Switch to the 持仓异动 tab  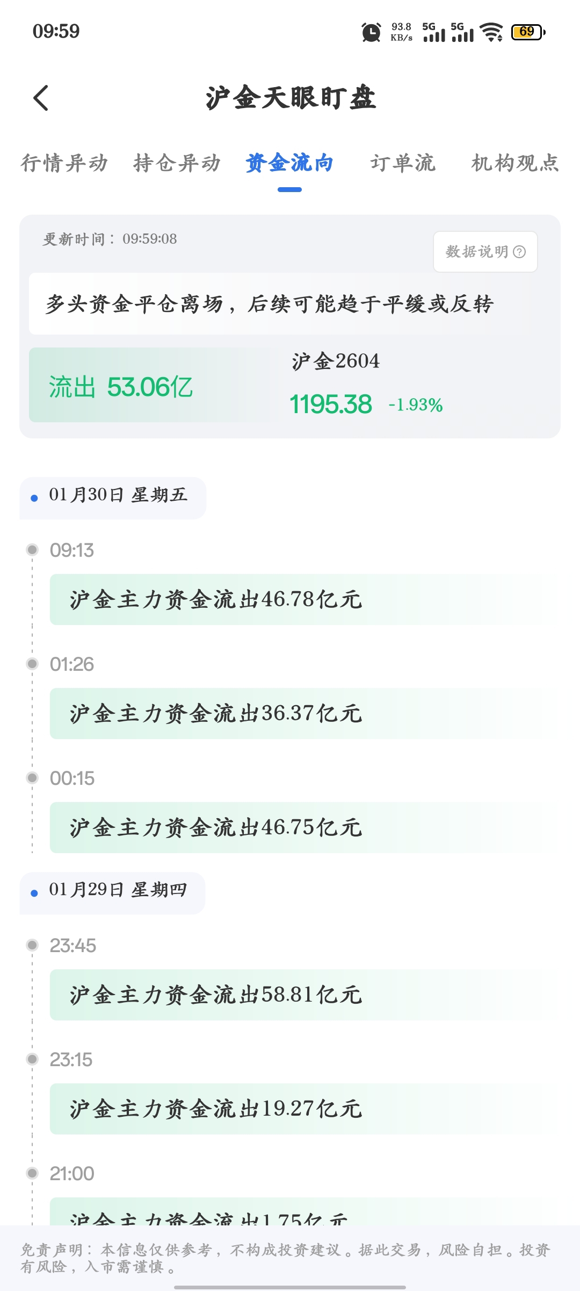click(177, 163)
